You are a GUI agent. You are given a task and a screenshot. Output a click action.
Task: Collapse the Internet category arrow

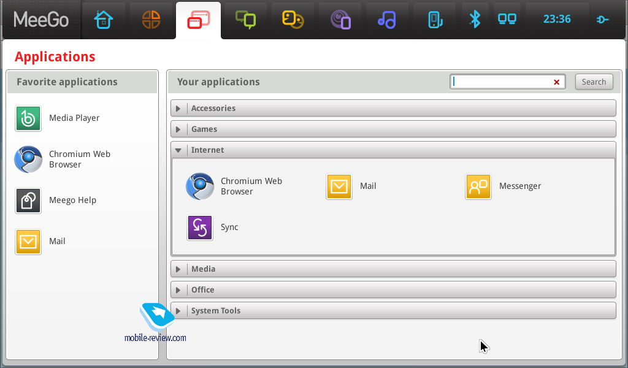pos(178,150)
